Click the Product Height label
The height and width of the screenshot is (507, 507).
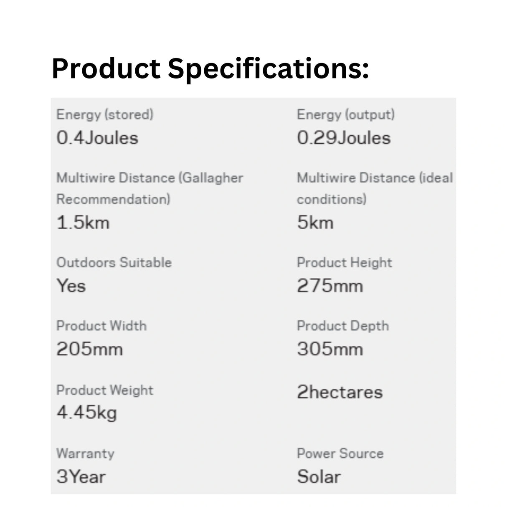coord(344,263)
